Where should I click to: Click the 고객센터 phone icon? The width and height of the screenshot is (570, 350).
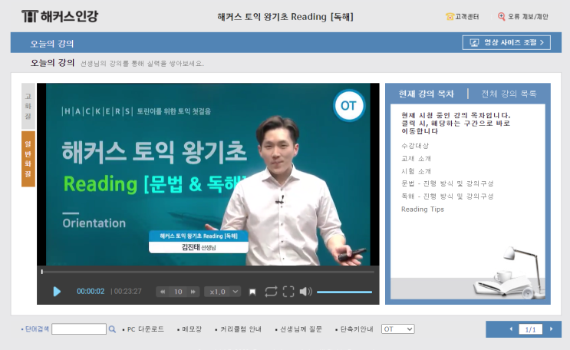450,17
